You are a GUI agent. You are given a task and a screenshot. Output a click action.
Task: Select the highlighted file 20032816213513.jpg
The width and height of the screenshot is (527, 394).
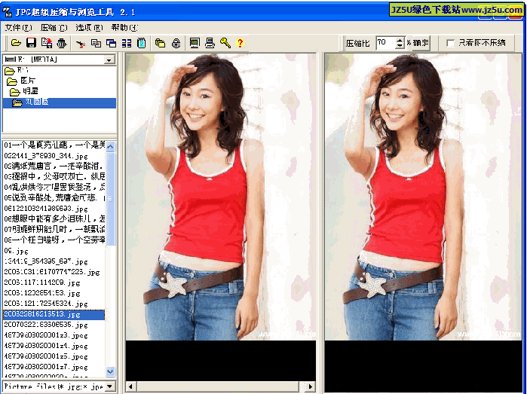click(54, 315)
